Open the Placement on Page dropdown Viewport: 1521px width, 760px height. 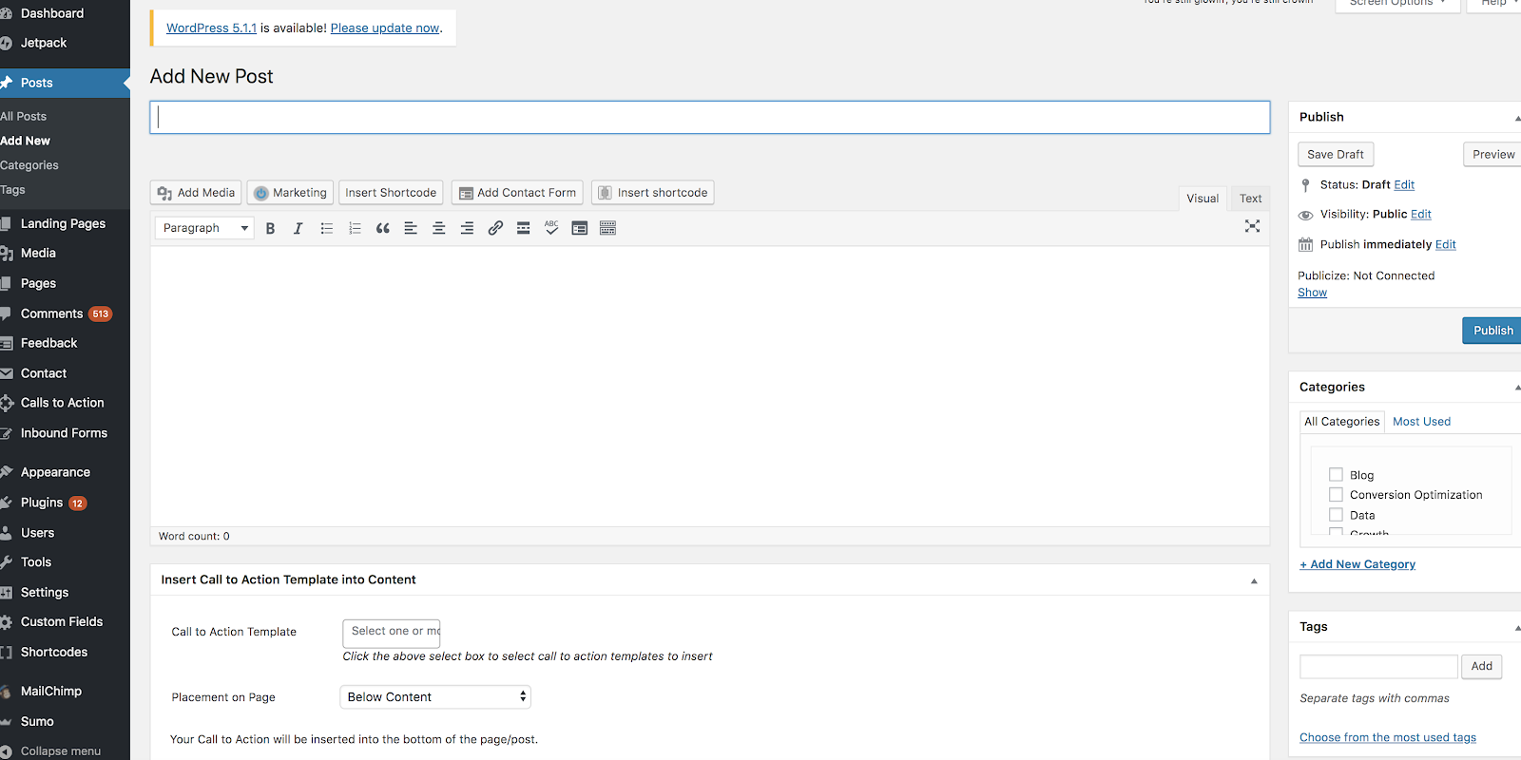coord(435,697)
